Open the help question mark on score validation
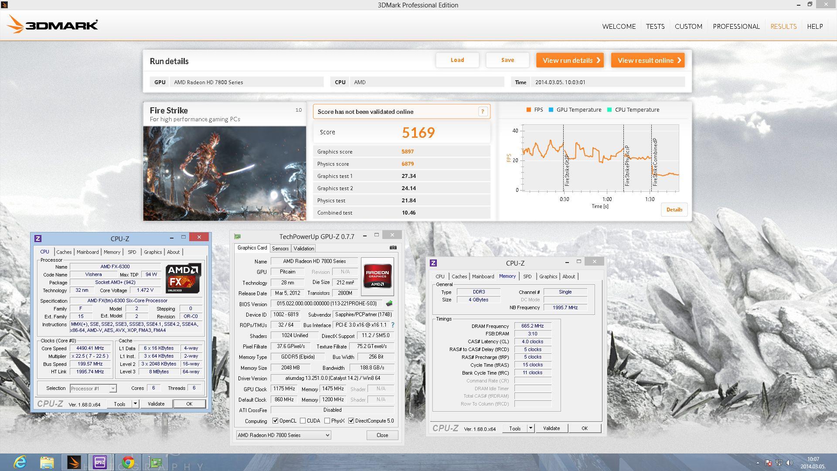This screenshot has width=837, height=471. click(x=483, y=112)
